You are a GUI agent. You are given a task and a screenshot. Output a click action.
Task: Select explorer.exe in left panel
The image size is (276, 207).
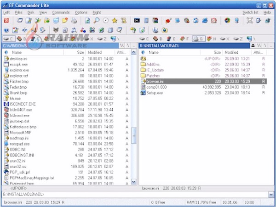click(x=67, y=70)
